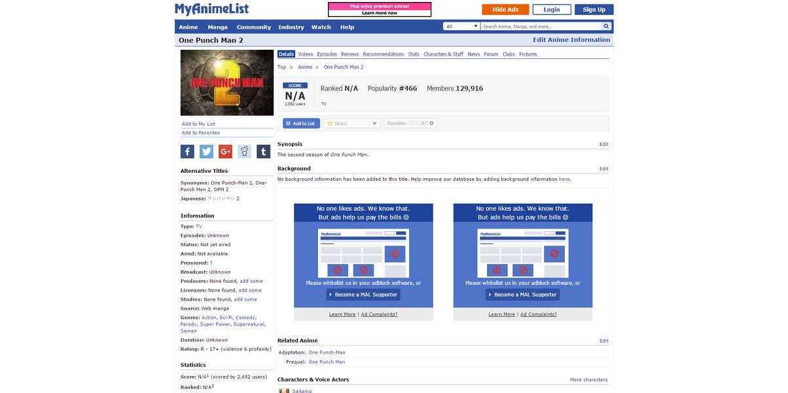Screen dimensions: 788x393
Task: Open the One Punch Man prequel link
Action: (327, 362)
